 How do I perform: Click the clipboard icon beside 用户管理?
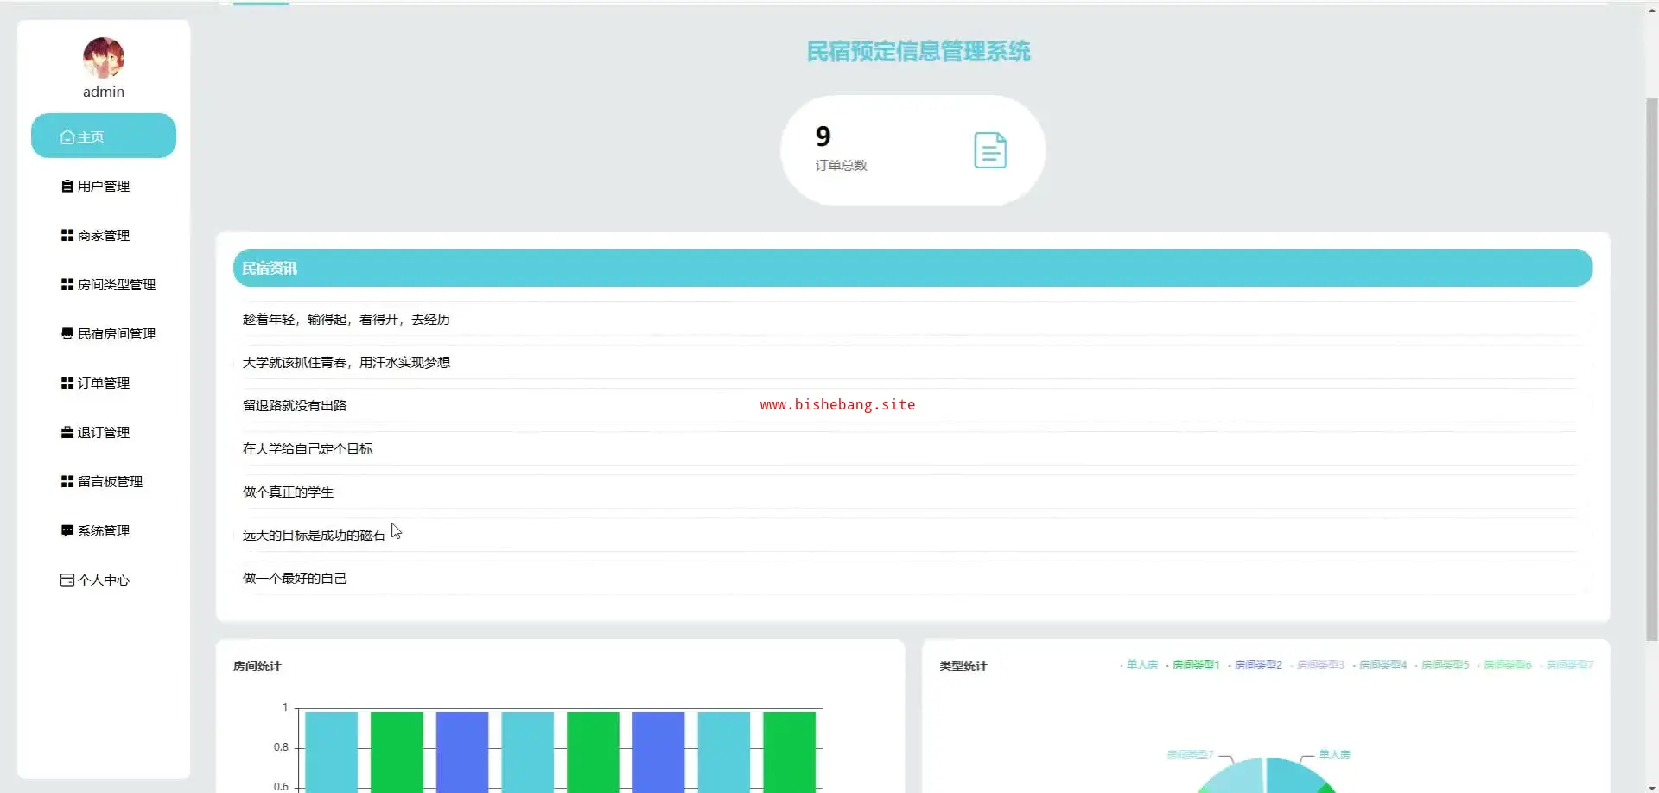[67, 186]
